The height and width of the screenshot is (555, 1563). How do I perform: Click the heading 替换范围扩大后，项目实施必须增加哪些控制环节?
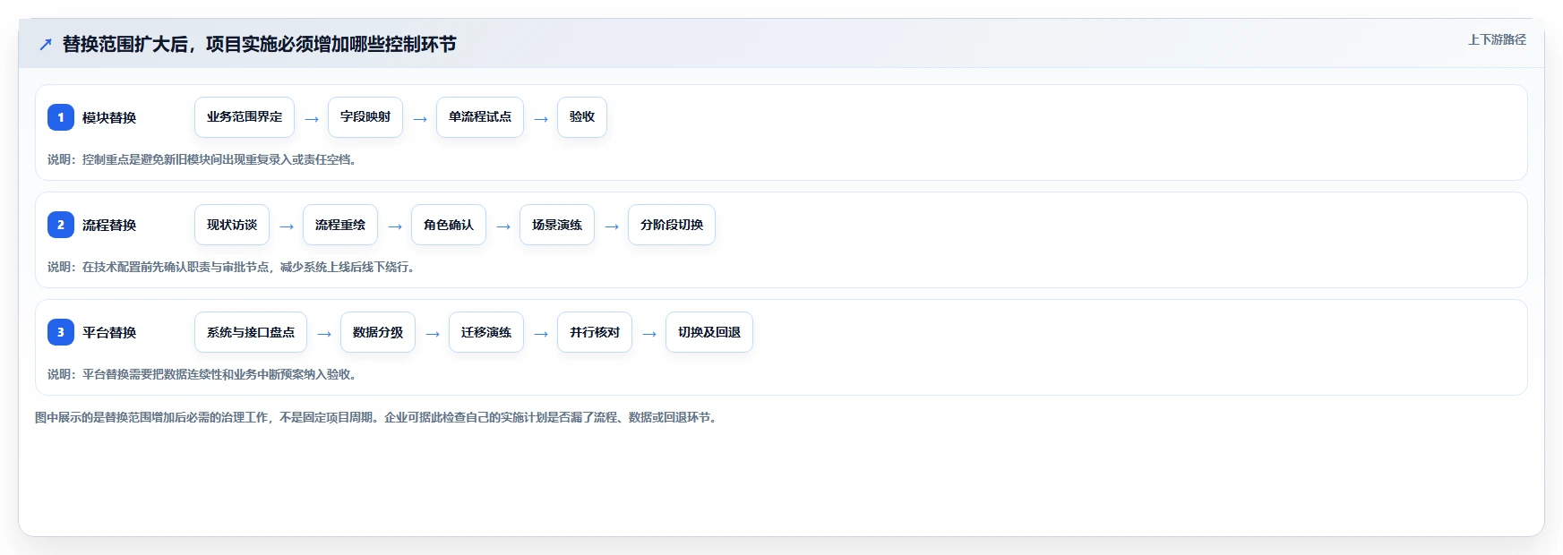point(259,45)
